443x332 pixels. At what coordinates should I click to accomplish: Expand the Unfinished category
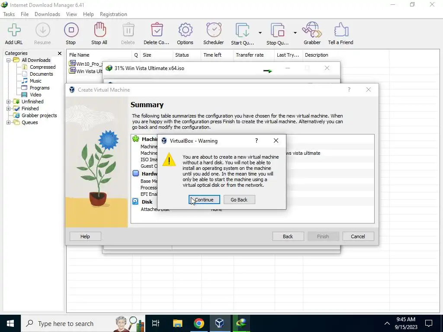coord(9,102)
